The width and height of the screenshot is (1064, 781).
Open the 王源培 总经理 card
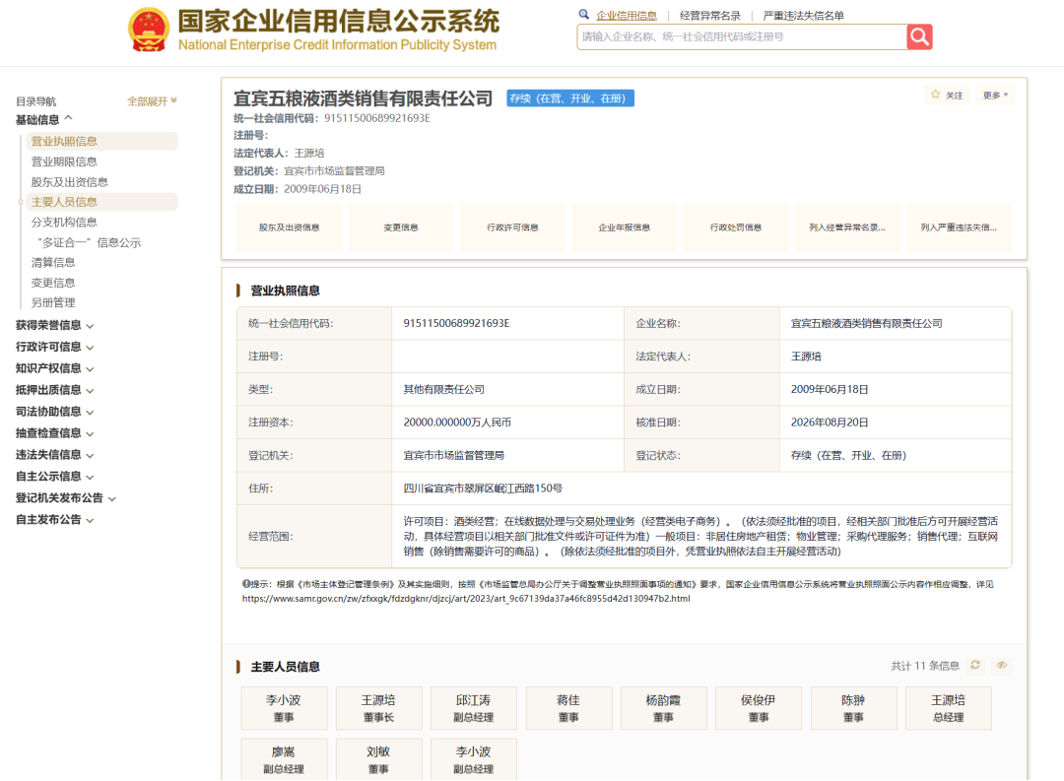point(948,708)
